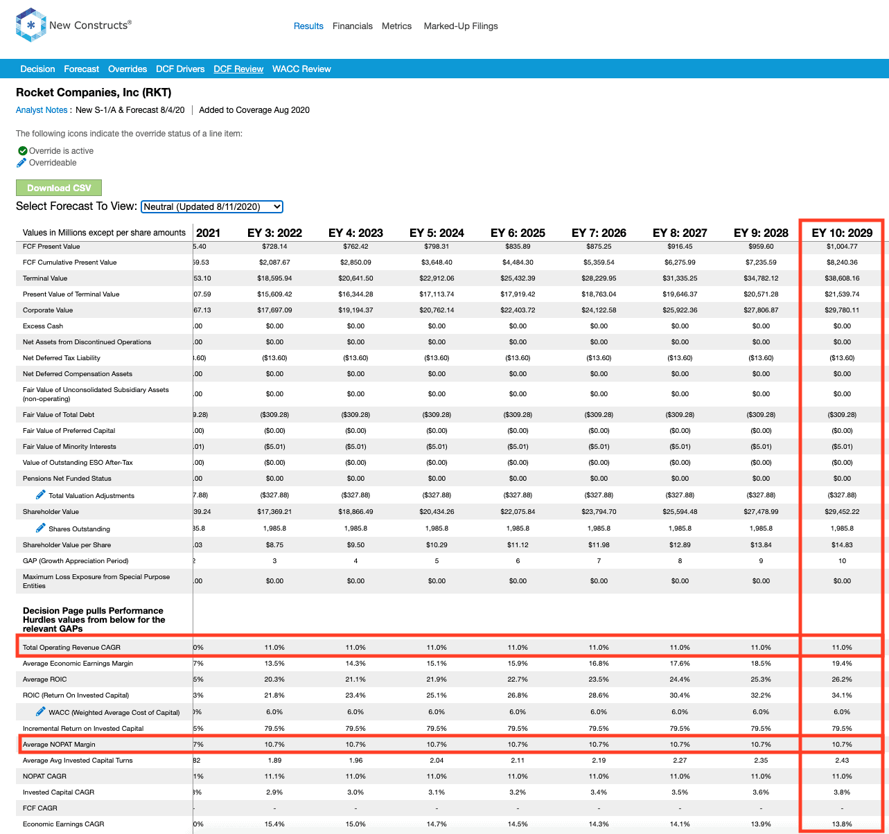The height and width of the screenshot is (834, 889).
Task: Click blue pencil Overrideable legend icon
Action: (x=22, y=163)
